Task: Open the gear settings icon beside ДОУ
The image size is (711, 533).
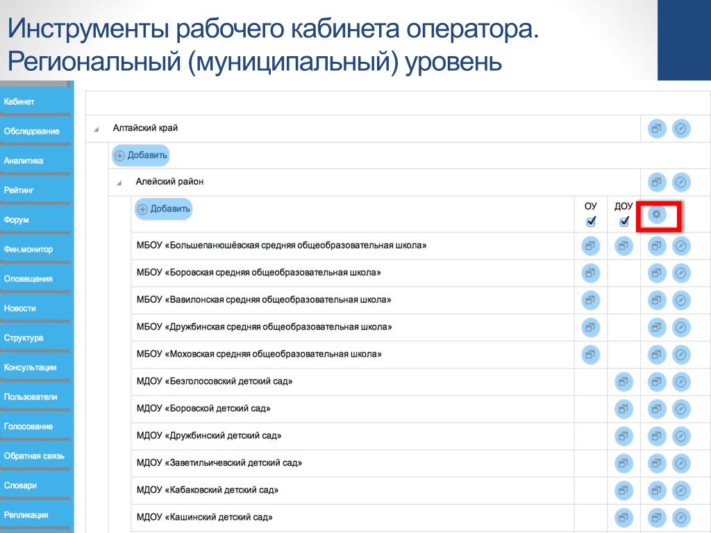Action: coord(656,214)
